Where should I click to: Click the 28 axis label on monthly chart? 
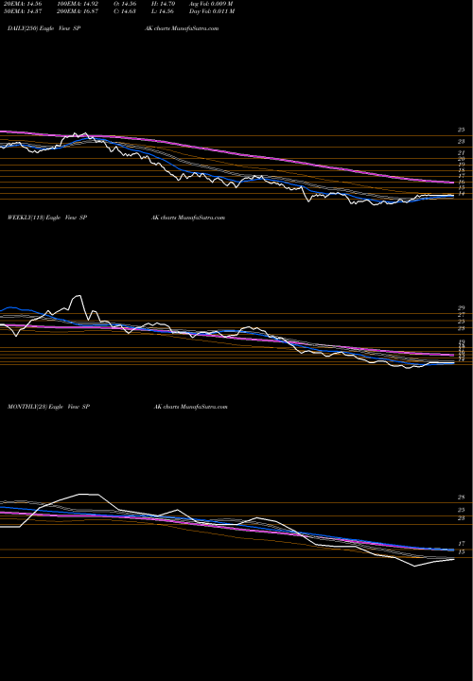point(462,498)
